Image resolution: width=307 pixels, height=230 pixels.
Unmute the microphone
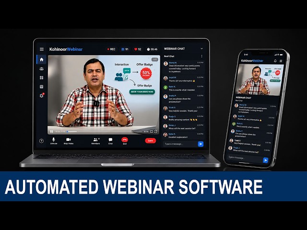tap(53, 141)
